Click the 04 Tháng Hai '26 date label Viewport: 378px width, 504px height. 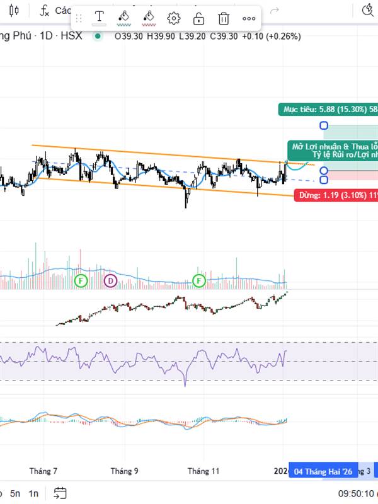tap(323, 471)
